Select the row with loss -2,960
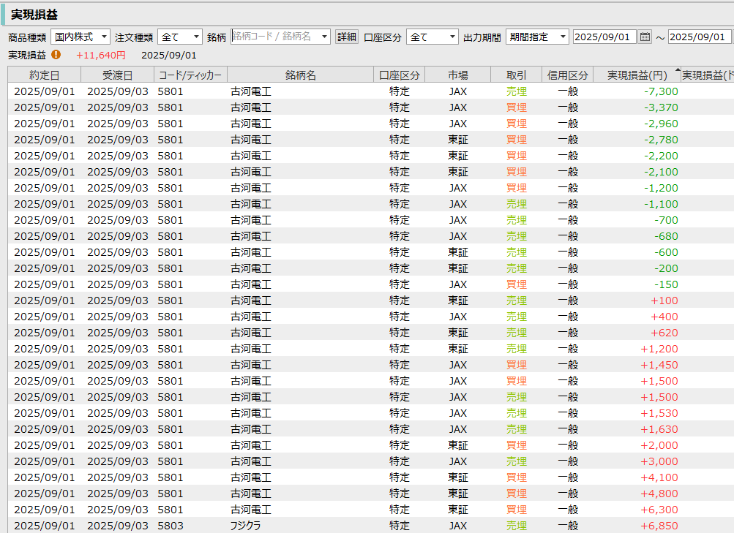Screen dimensions: 734x533 click(x=371, y=124)
